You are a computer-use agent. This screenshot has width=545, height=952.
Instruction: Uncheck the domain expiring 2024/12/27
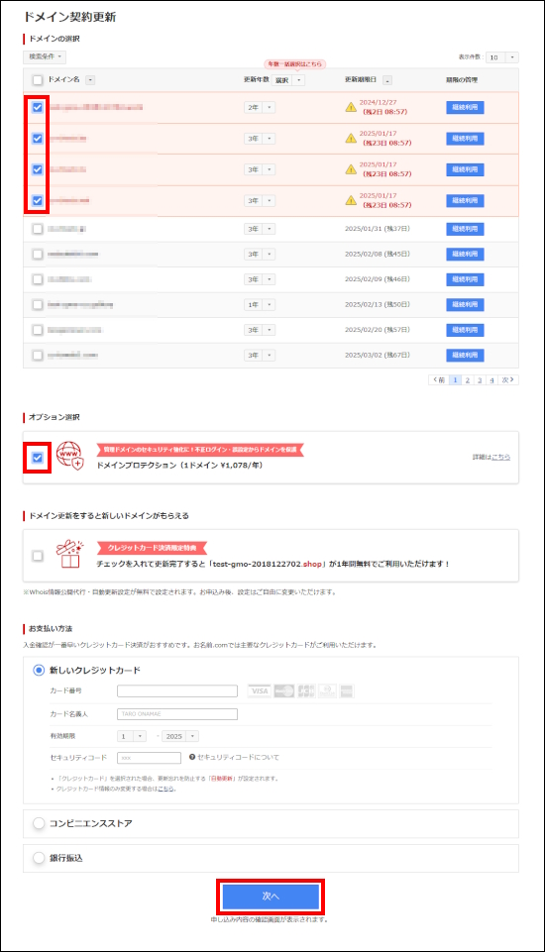[x=38, y=107]
